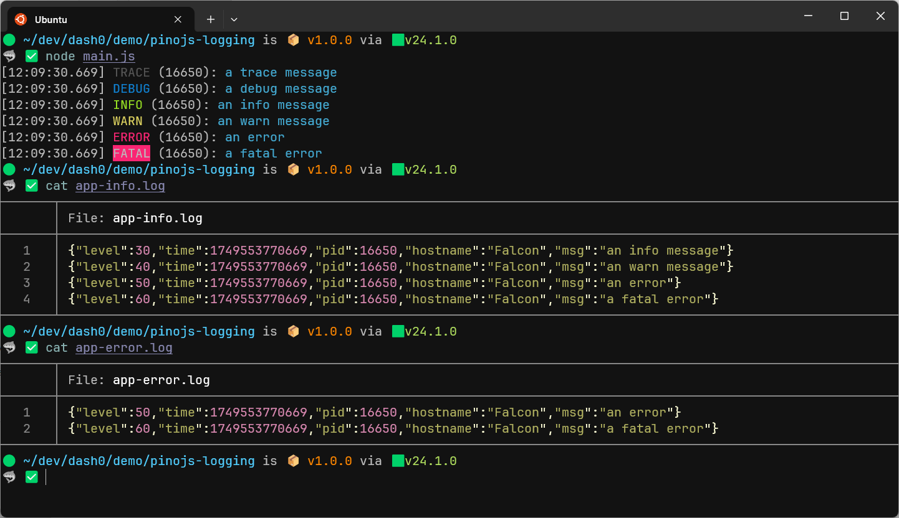Click shark icon beside node main.js command
Viewport: 899px width, 518px height.
point(9,56)
